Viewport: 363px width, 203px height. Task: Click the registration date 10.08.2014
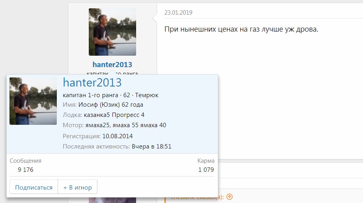click(x=118, y=136)
